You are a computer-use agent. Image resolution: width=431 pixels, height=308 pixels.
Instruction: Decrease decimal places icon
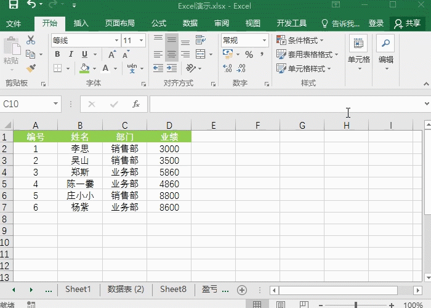(x=241, y=68)
